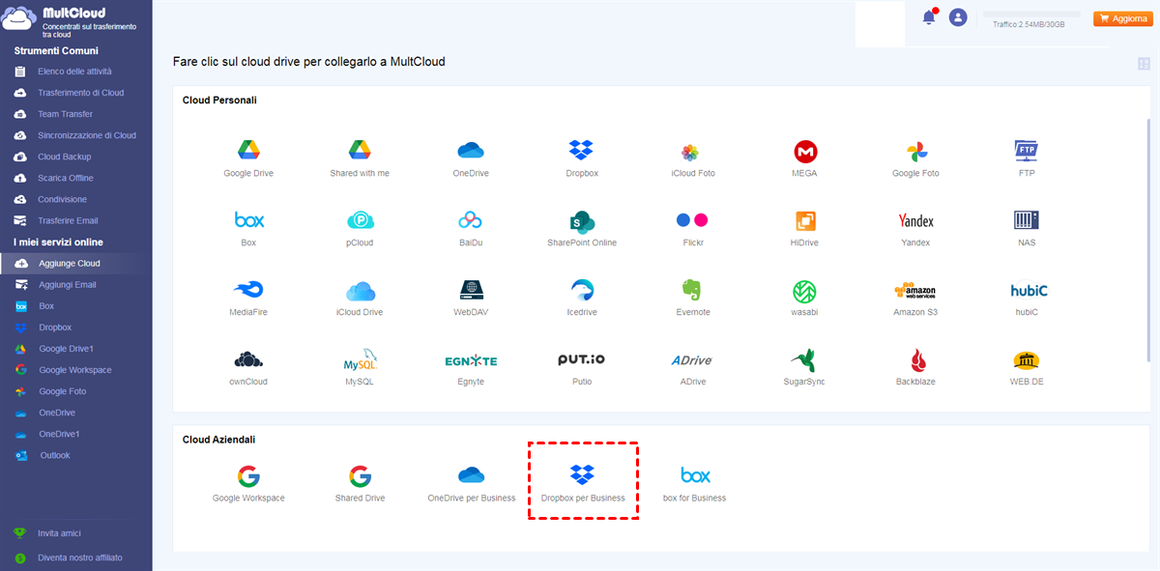Select WebDAV connection icon

click(x=471, y=290)
